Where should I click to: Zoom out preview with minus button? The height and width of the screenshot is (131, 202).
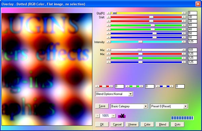tap(113, 116)
